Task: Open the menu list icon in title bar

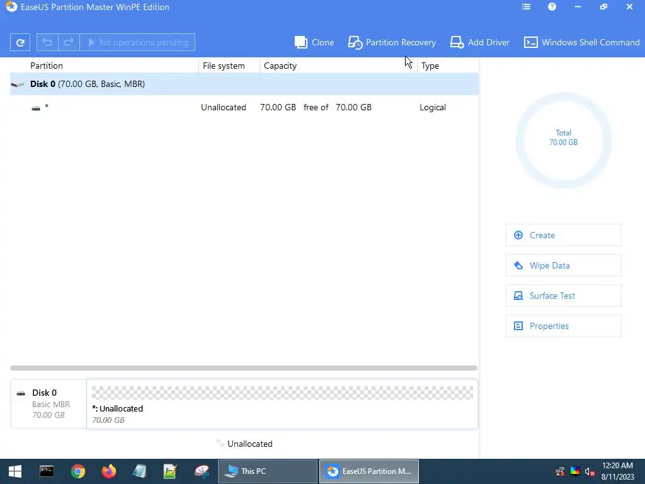Action: tap(526, 7)
